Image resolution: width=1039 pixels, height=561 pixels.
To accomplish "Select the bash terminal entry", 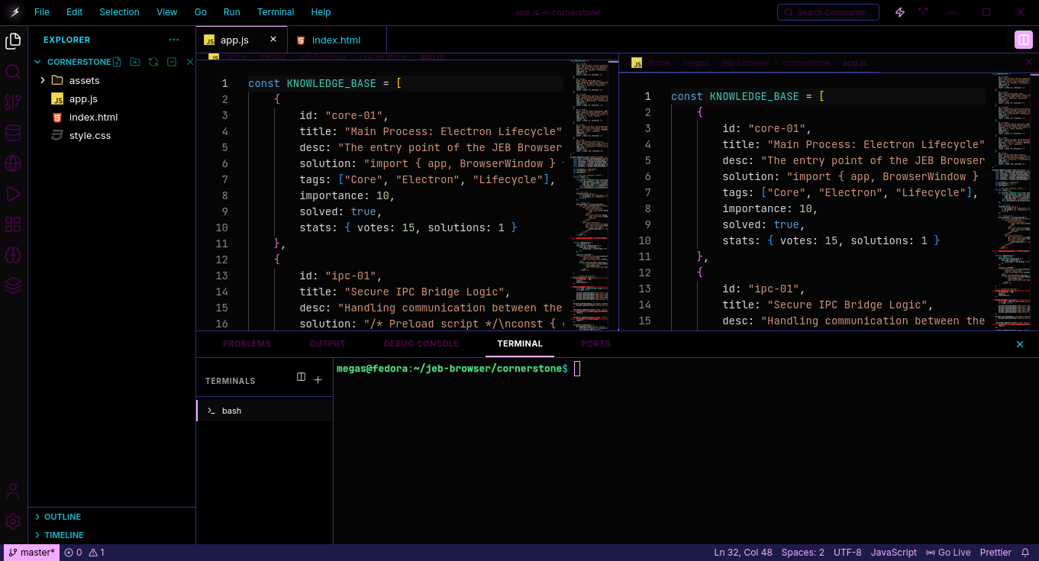I will tap(264, 411).
